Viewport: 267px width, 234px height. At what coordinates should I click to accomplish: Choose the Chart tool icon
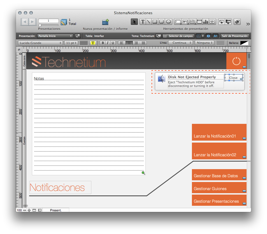(206, 22)
